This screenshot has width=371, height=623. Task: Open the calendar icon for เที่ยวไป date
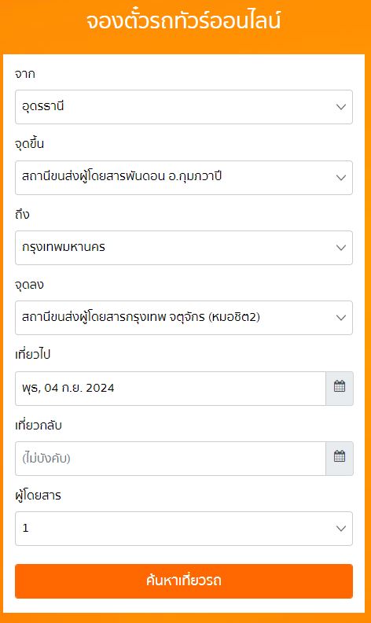[340, 388]
